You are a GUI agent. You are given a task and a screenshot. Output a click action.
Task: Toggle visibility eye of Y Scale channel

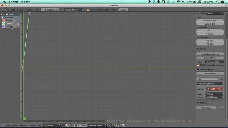pyautogui.click(x=4, y=23)
